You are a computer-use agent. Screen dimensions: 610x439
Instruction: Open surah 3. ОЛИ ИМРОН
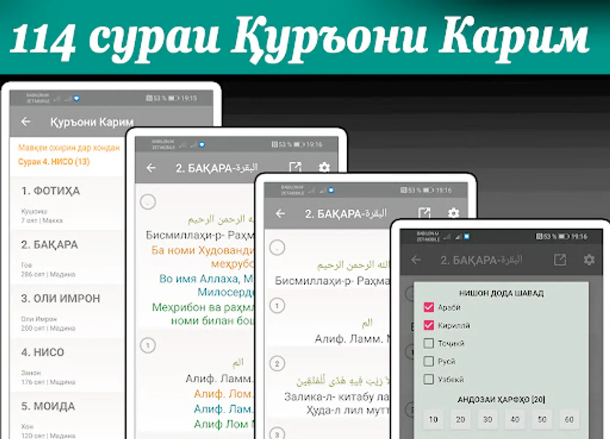(67, 311)
